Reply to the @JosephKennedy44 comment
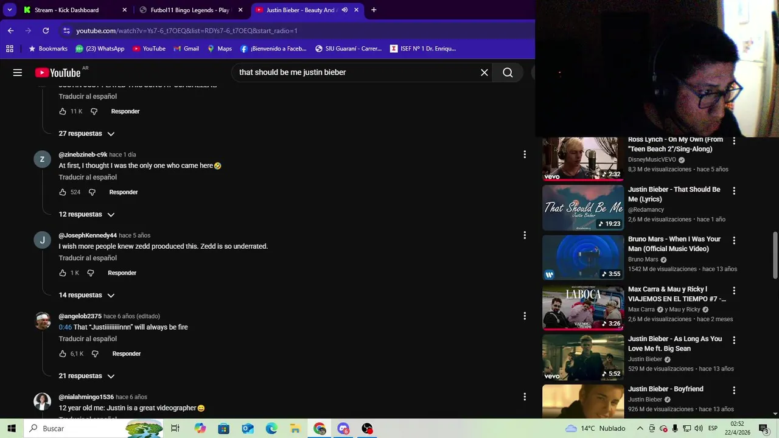 click(x=122, y=273)
